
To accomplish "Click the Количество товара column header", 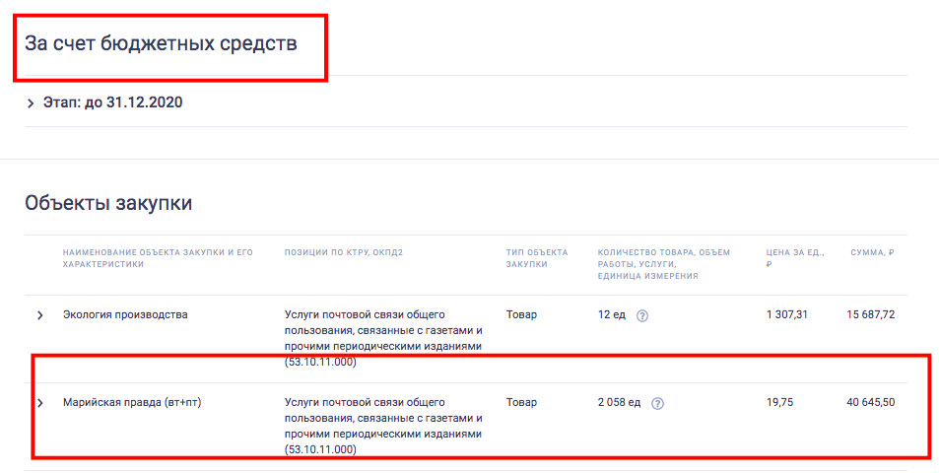I will 663,264.
